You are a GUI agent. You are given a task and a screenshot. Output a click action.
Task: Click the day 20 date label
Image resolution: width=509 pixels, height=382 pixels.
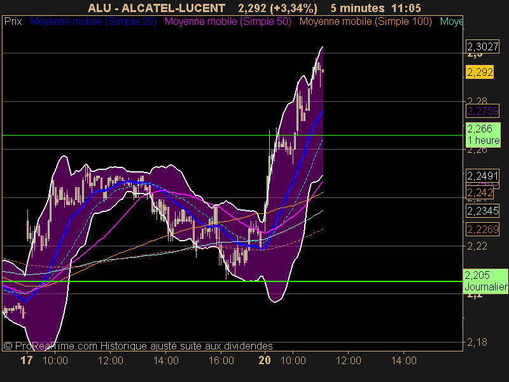pos(265,360)
